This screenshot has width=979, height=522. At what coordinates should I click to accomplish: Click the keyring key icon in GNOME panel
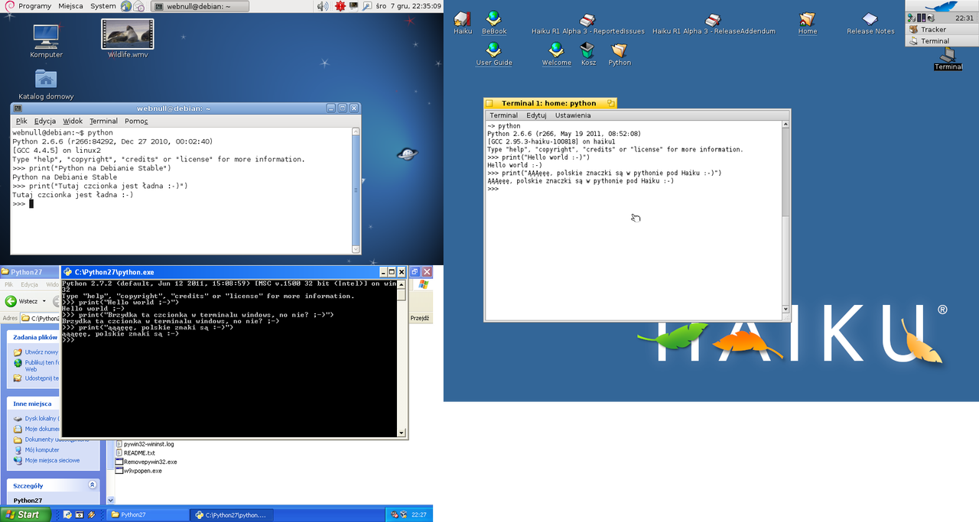366,6
